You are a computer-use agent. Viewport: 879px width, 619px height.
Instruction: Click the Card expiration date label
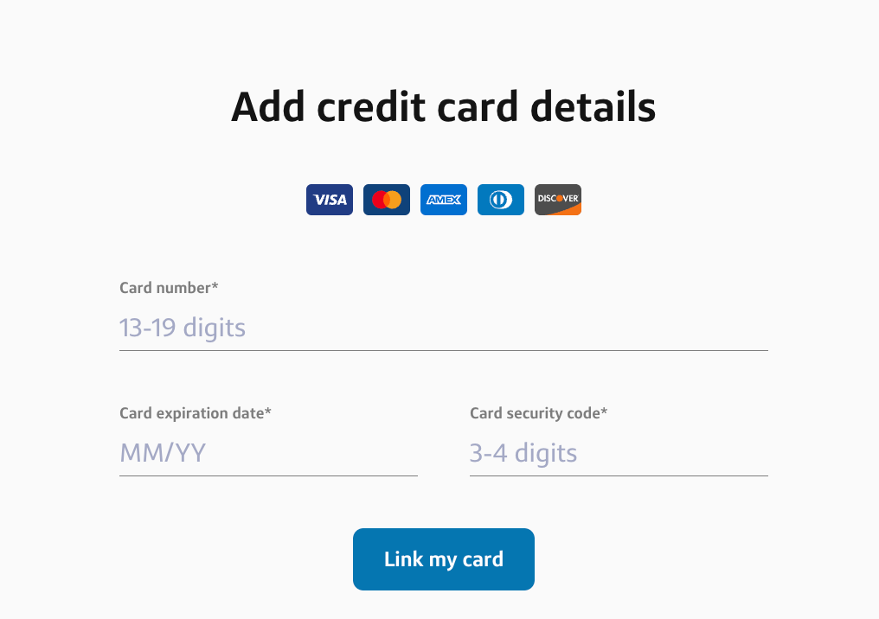coord(195,413)
